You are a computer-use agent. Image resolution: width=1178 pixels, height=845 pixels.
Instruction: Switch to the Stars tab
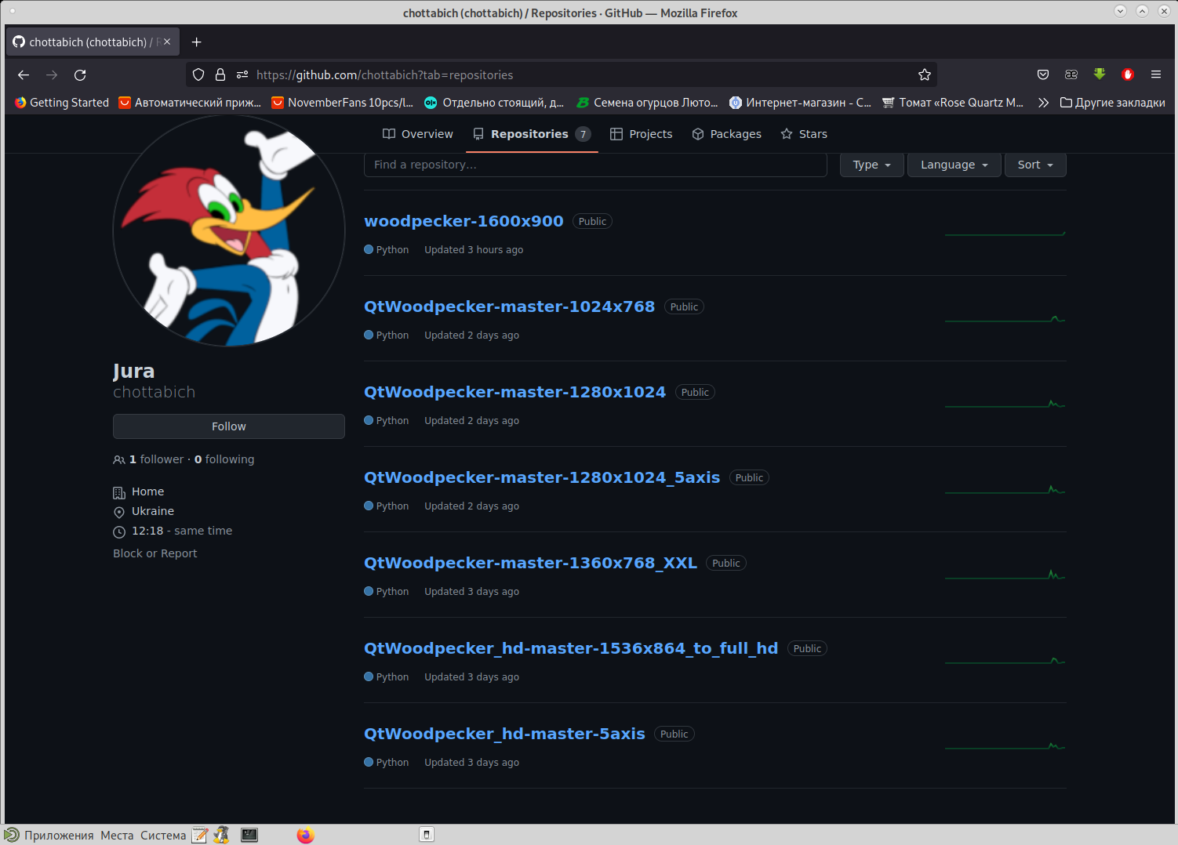tap(804, 134)
